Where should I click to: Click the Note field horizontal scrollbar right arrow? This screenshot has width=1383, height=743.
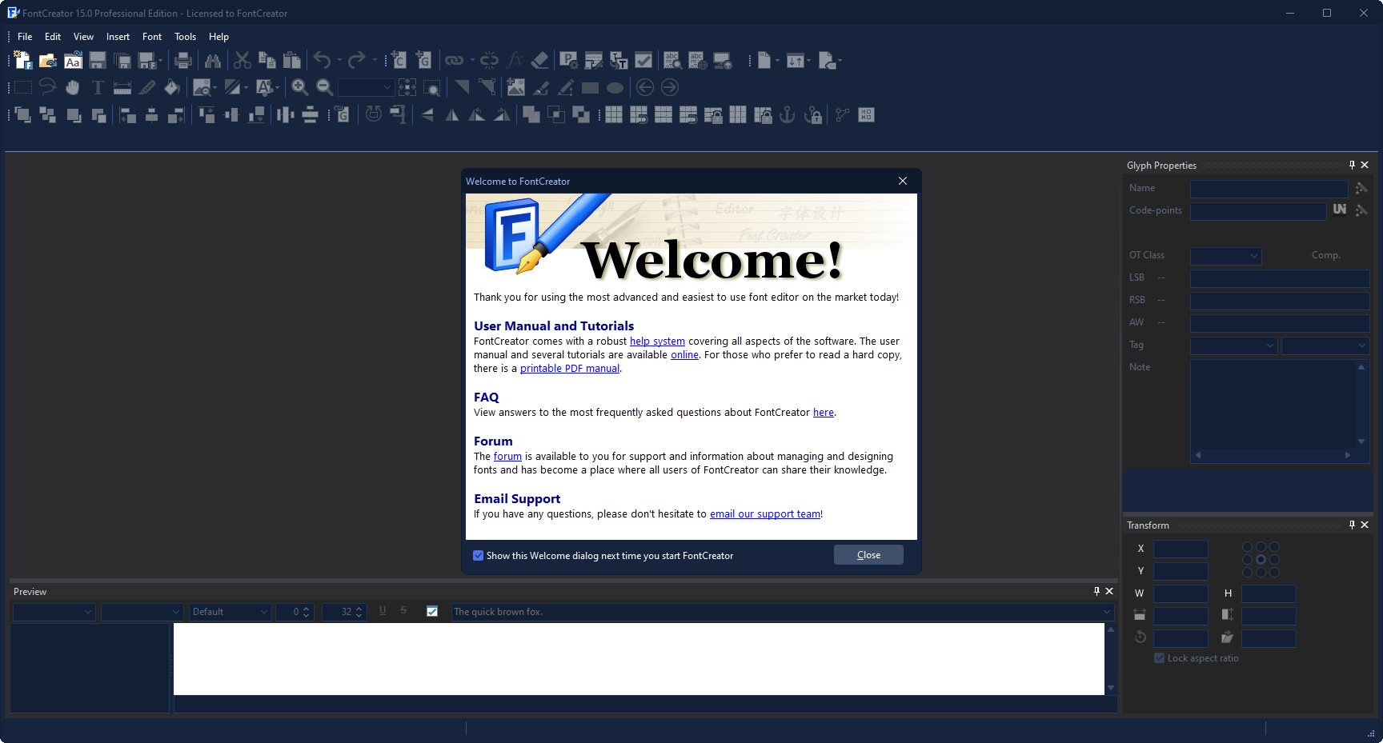pos(1348,455)
